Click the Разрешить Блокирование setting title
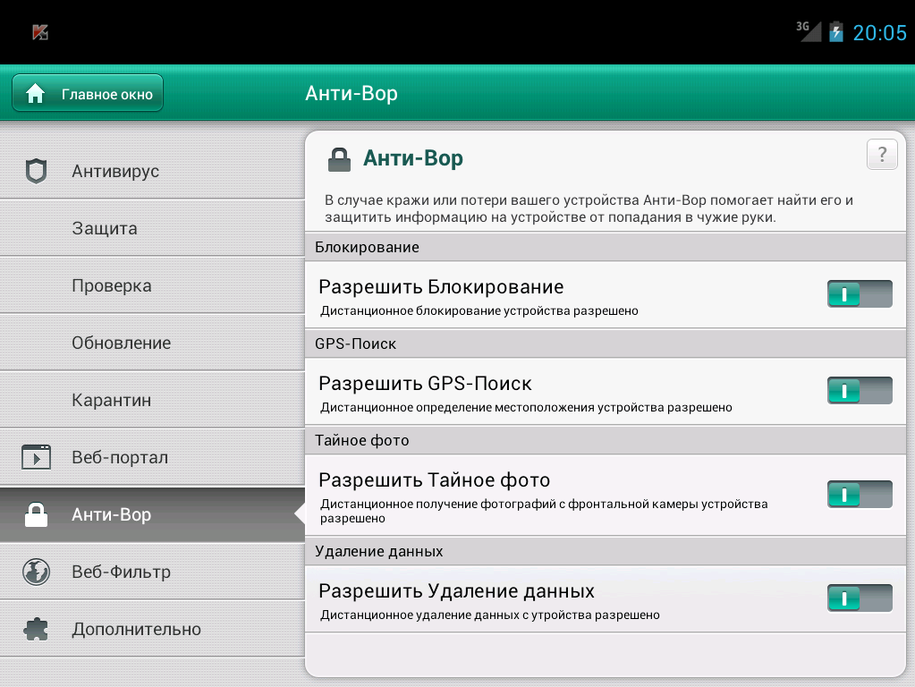Image resolution: width=915 pixels, height=687 pixels. (x=441, y=286)
